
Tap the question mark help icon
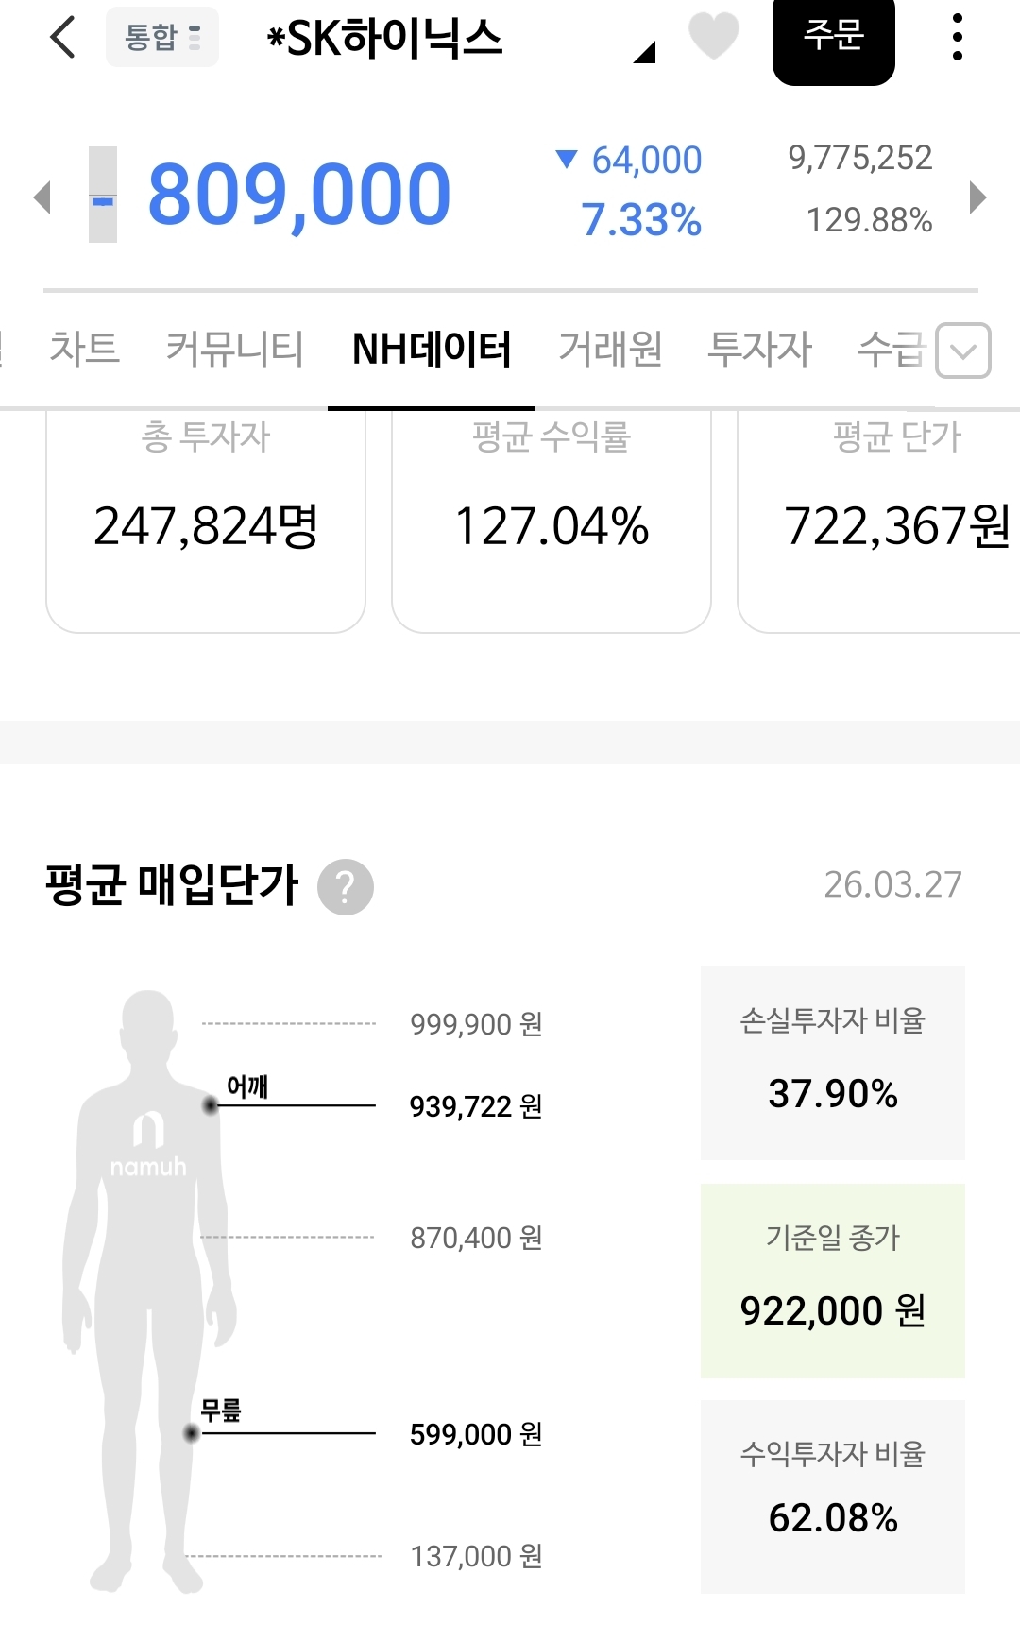pos(345,887)
